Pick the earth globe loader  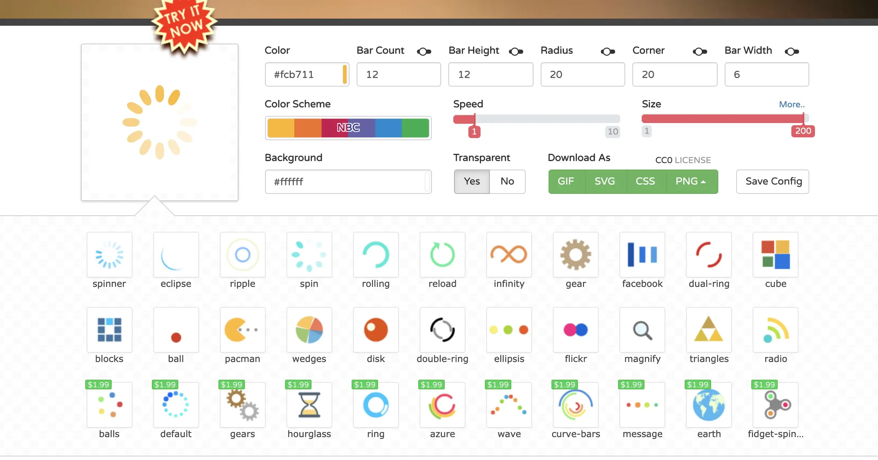tap(709, 405)
